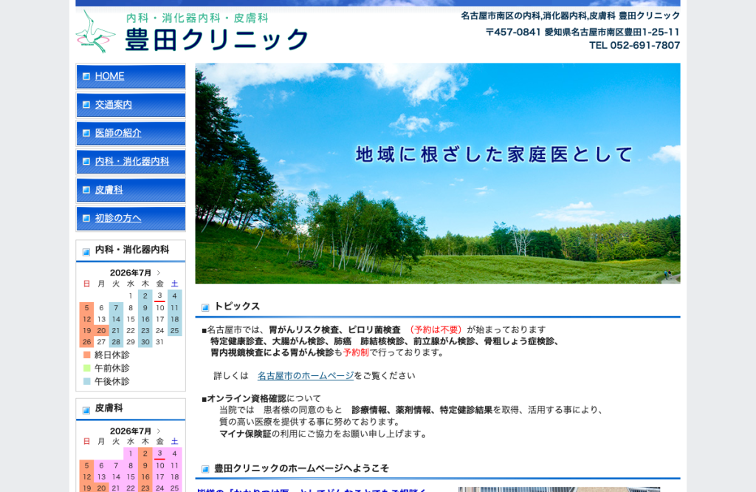Click the icon next to トピックス heading
Viewport: 756px width, 492px height.
tap(205, 307)
